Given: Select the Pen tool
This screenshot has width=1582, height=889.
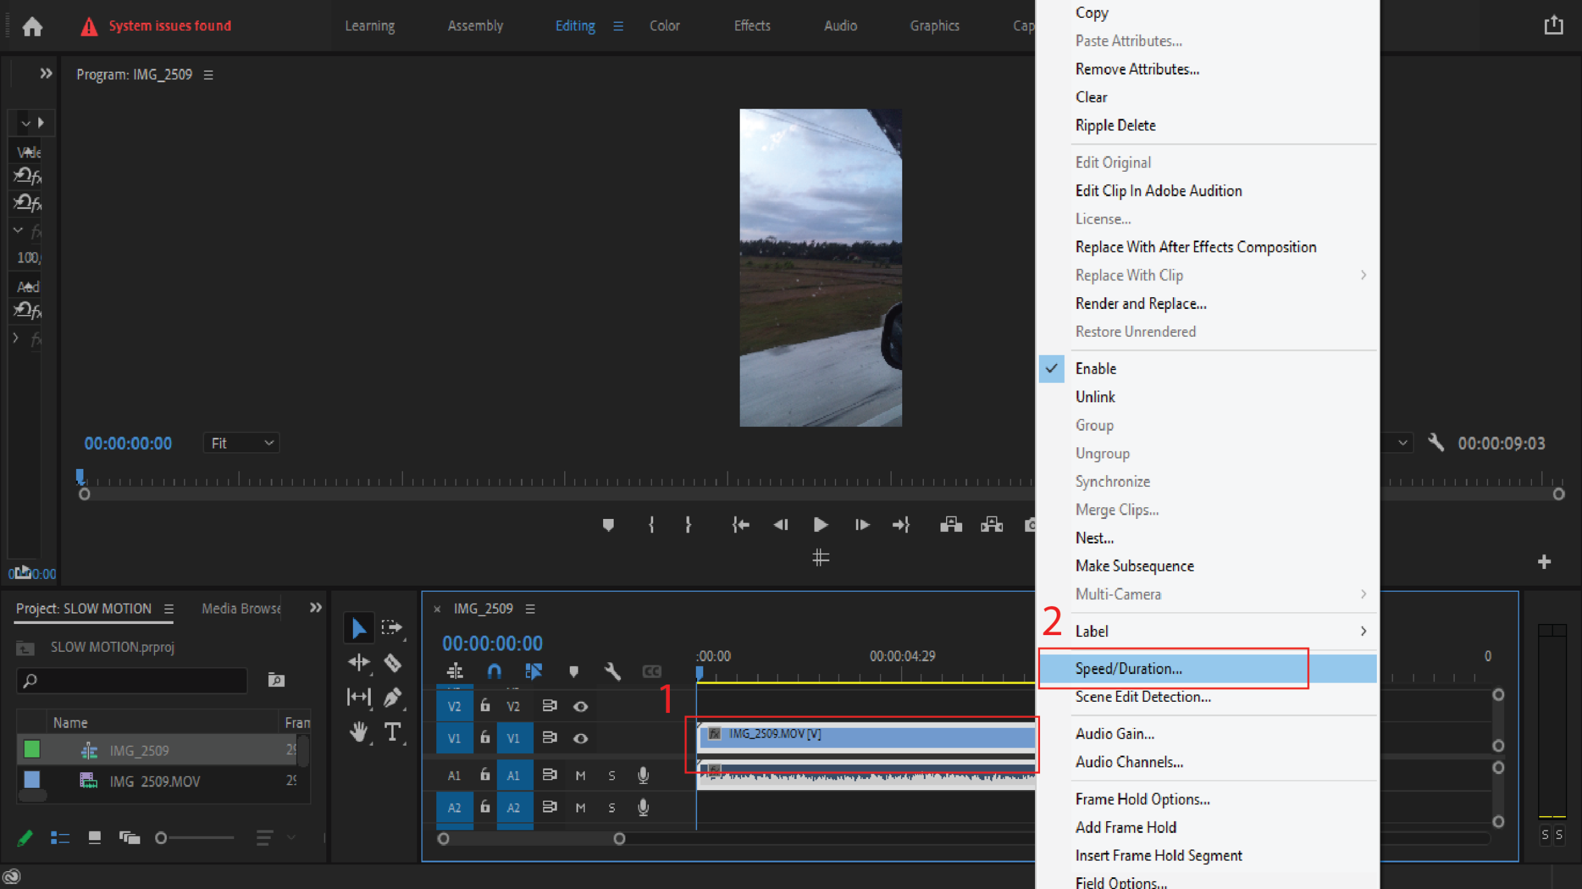Looking at the screenshot, I should (393, 697).
